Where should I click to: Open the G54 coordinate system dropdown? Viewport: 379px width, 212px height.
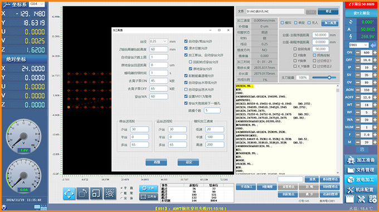(x=37, y=4)
